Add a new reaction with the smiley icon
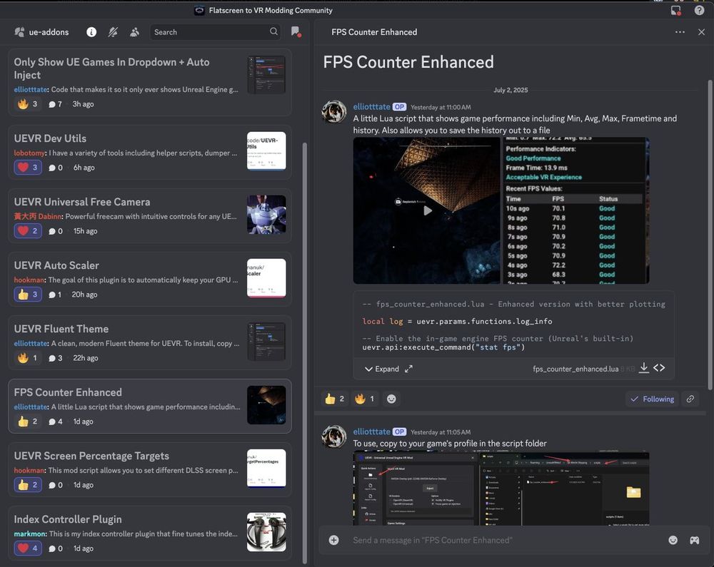The height and width of the screenshot is (567, 714). (x=391, y=399)
